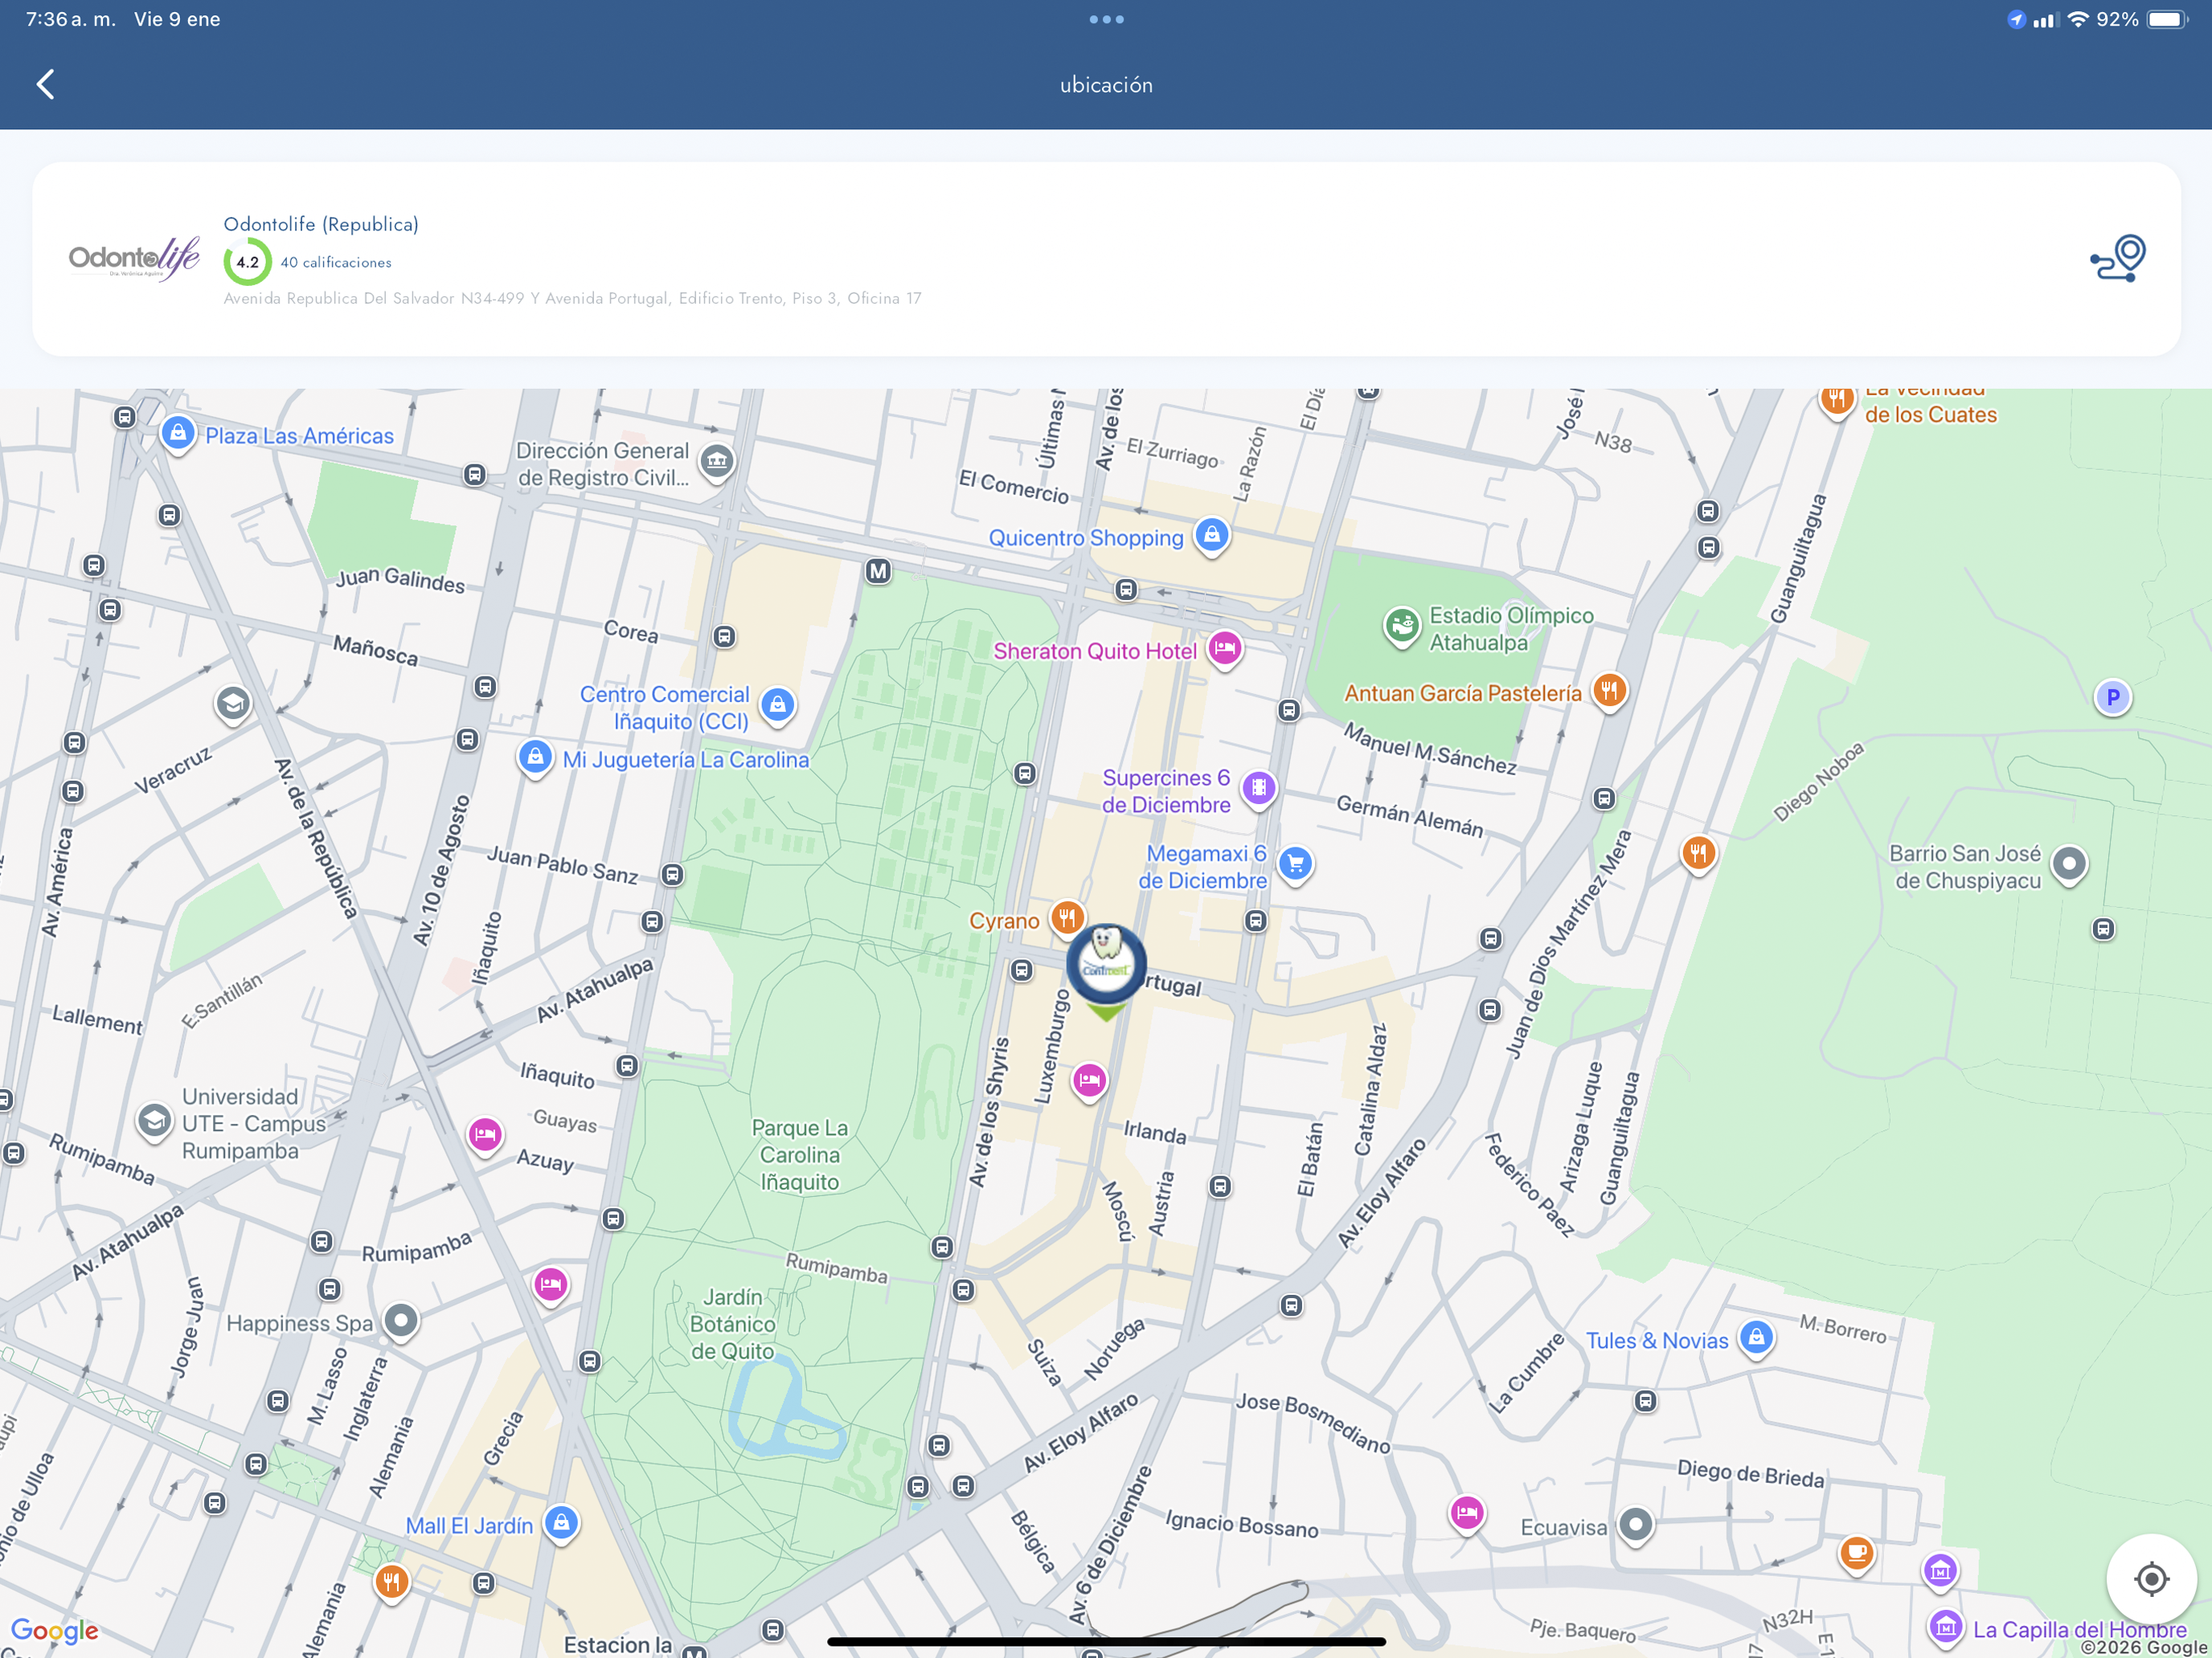Go back using the back arrow
This screenshot has height=1658, width=2212.
tap(45, 84)
